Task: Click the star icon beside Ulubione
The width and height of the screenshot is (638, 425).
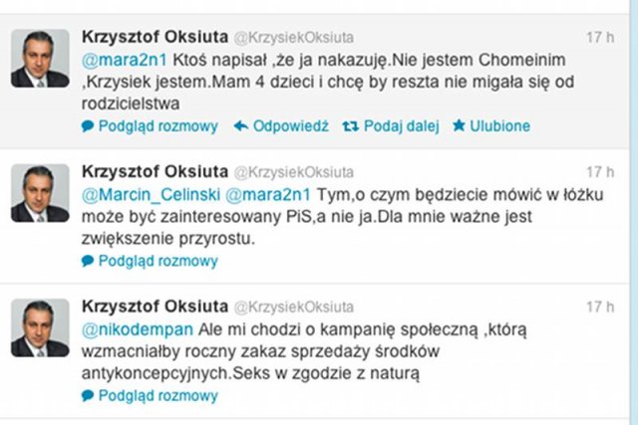Action: (459, 126)
